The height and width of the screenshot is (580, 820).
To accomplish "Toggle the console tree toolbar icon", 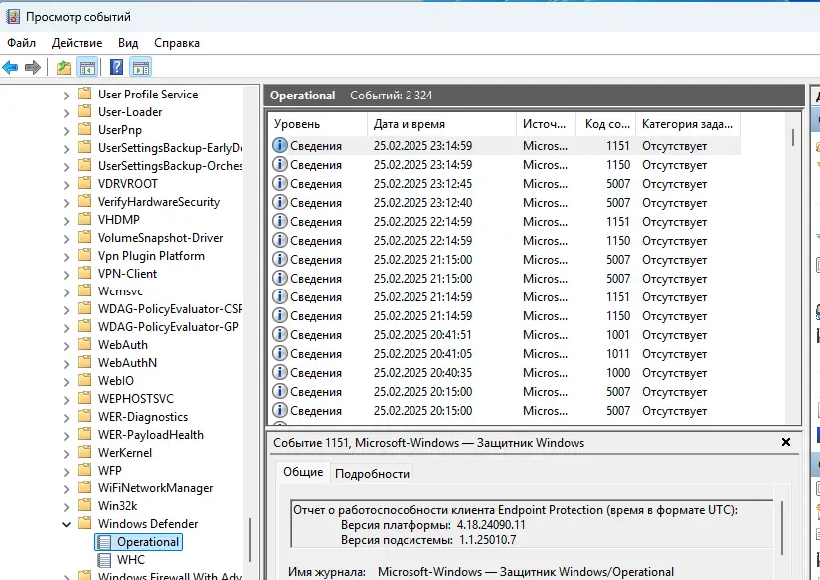I will coord(87,67).
